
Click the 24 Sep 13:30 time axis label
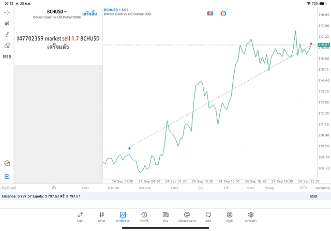pos(229,181)
